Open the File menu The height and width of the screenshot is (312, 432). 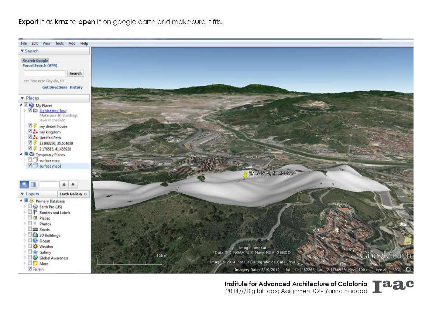(24, 43)
